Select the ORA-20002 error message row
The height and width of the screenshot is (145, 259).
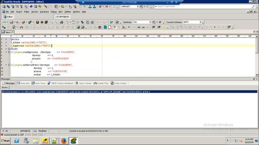(x=129, y=92)
